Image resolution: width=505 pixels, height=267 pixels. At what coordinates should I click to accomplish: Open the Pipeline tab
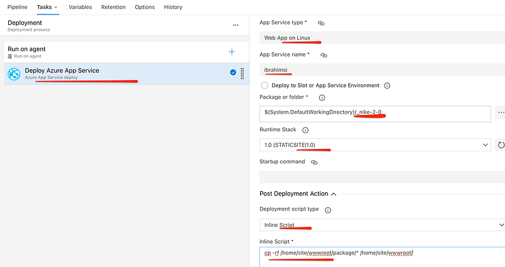pos(18,7)
